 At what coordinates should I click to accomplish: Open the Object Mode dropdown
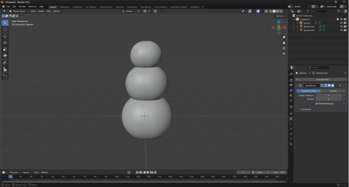pos(19,11)
